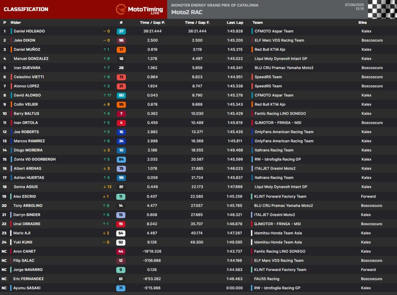Click red number badge 4 for Ortola
The width and height of the screenshot is (397, 295).
[x=121, y=123]
